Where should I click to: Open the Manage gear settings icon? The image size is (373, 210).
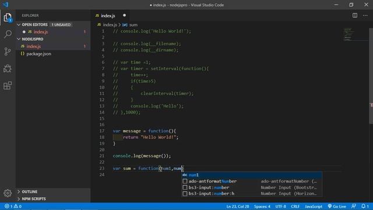(x=8, y=193)
